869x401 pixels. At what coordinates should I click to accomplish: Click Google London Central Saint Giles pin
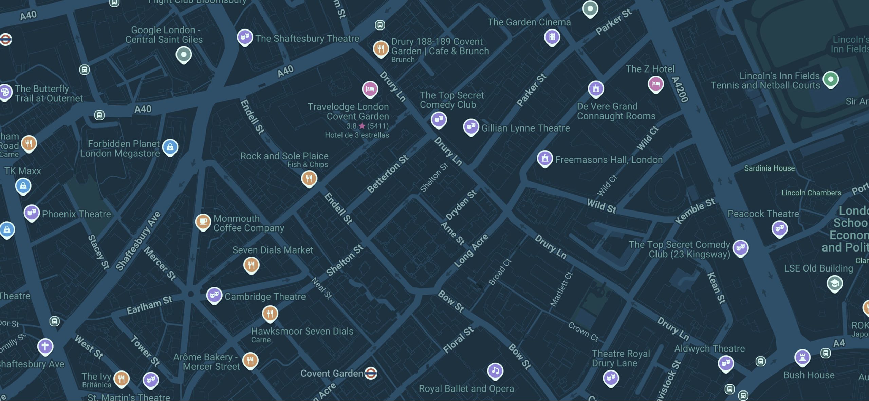(x=184, y=54)
